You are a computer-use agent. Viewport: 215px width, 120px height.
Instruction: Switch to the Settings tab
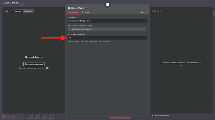(85, 12)
